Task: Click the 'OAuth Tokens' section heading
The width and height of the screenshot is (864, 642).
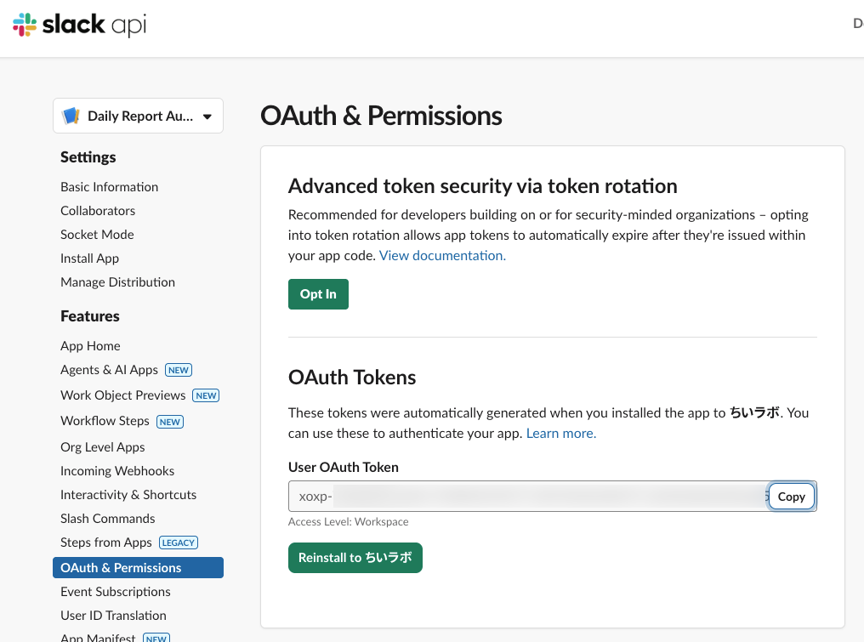Action: 352,378
